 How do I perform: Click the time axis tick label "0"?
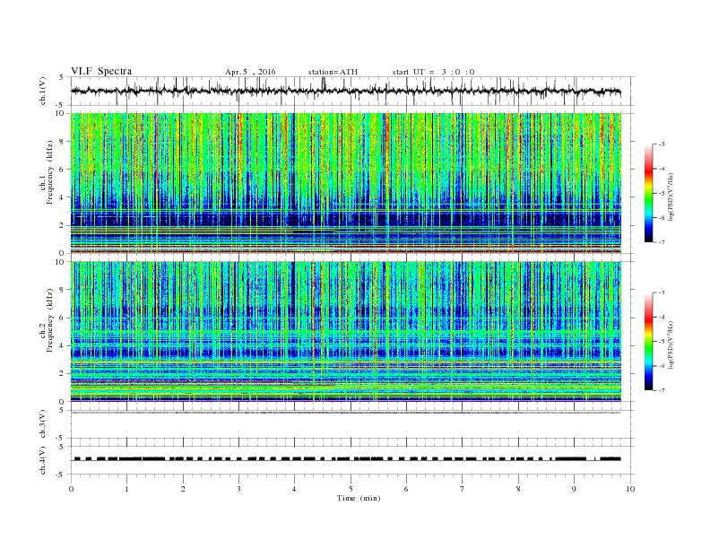pyautogui.click(x=71, y=489)
